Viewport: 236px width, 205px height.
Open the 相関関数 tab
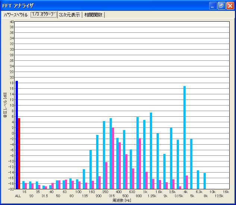(93, 15)
